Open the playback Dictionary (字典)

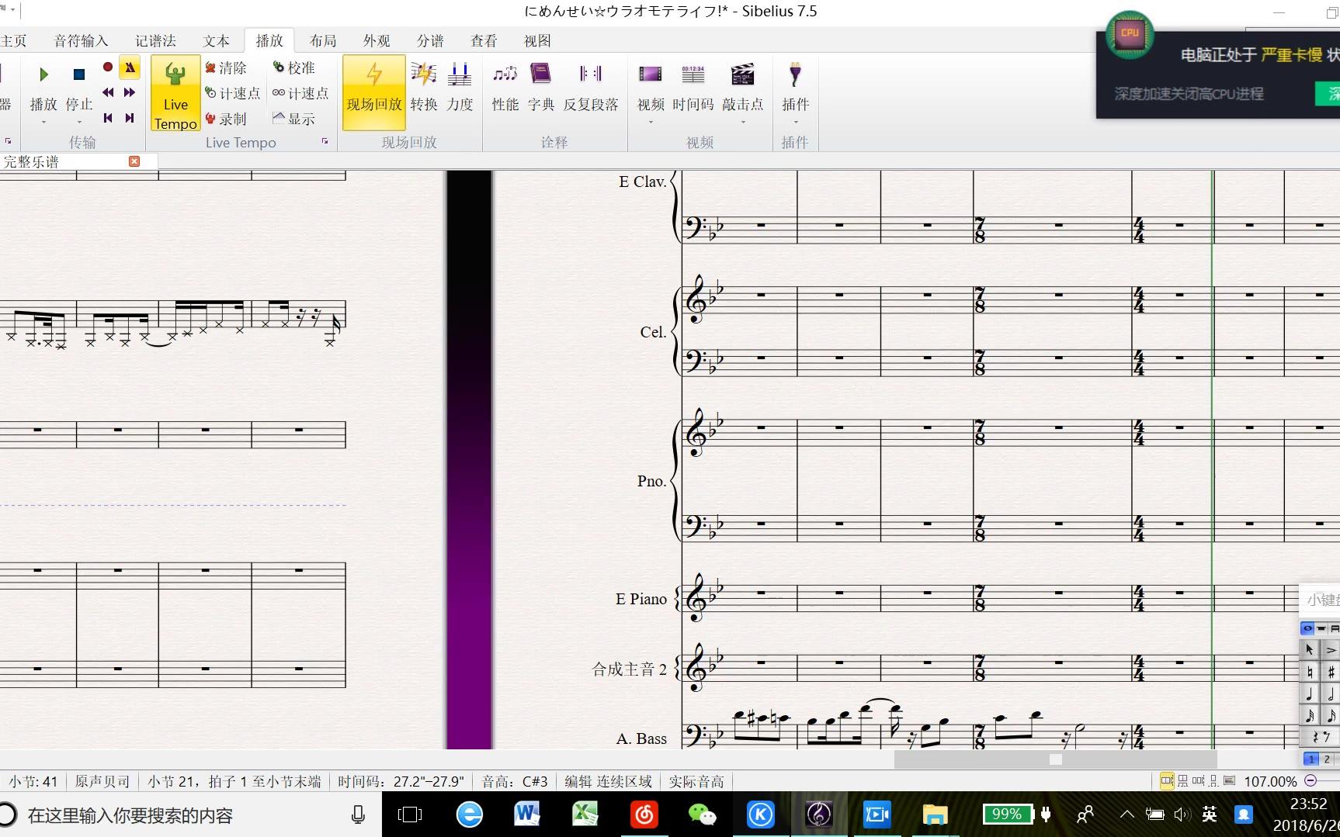541,87
